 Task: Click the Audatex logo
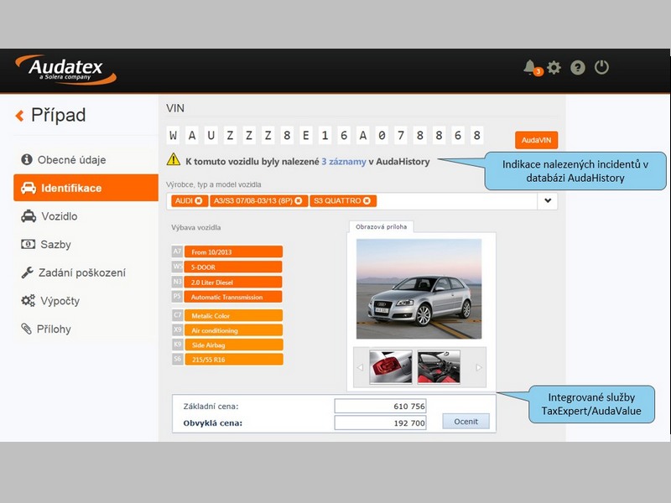click(x=66, y=70)
